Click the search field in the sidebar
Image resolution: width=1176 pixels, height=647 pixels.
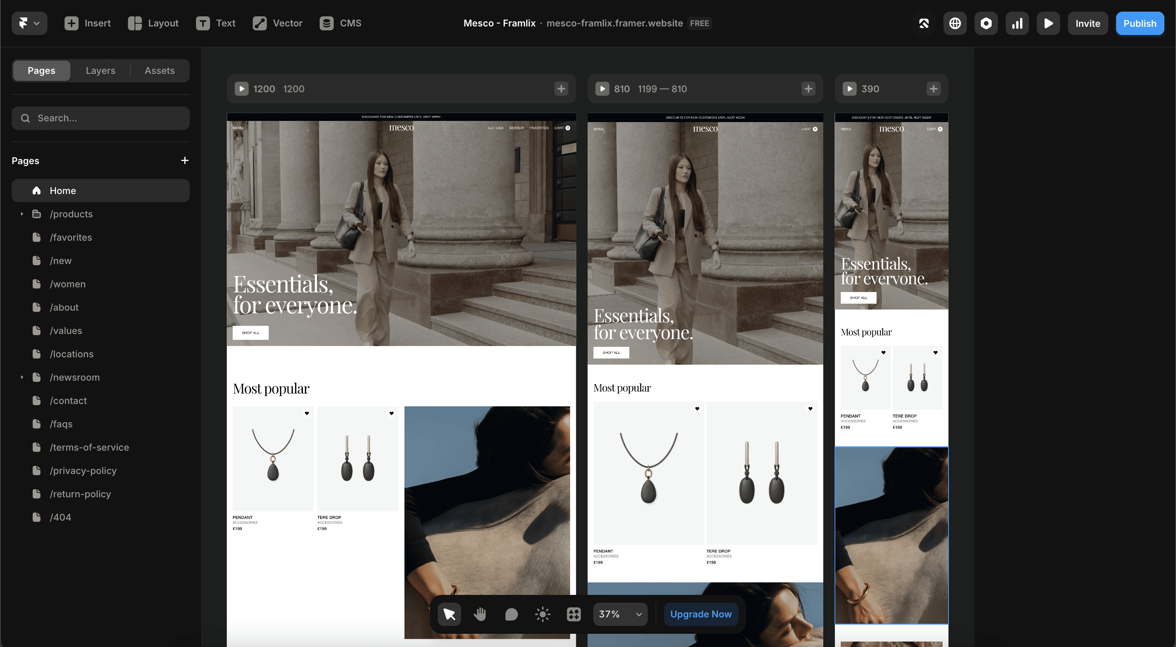(x=100, y=118)
